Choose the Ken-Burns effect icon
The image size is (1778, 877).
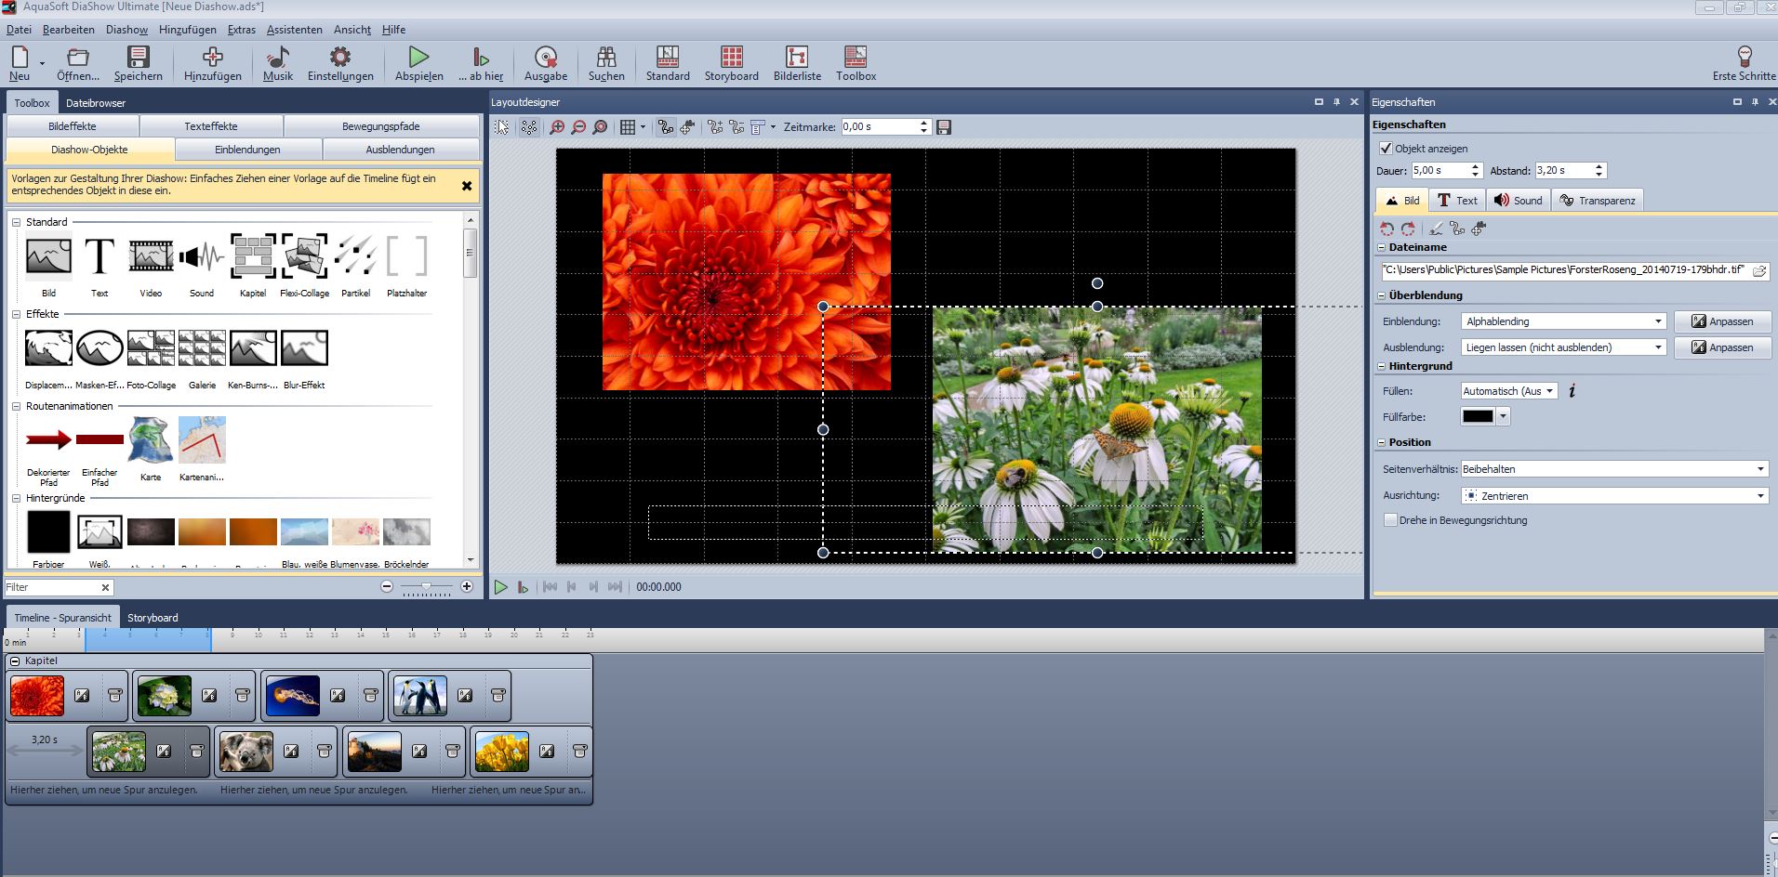253,348
